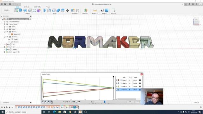Screen dimensions: 203x114
Task: Uncheck the Slider17 joint checkbox
Action: click(x=117, y=80)
